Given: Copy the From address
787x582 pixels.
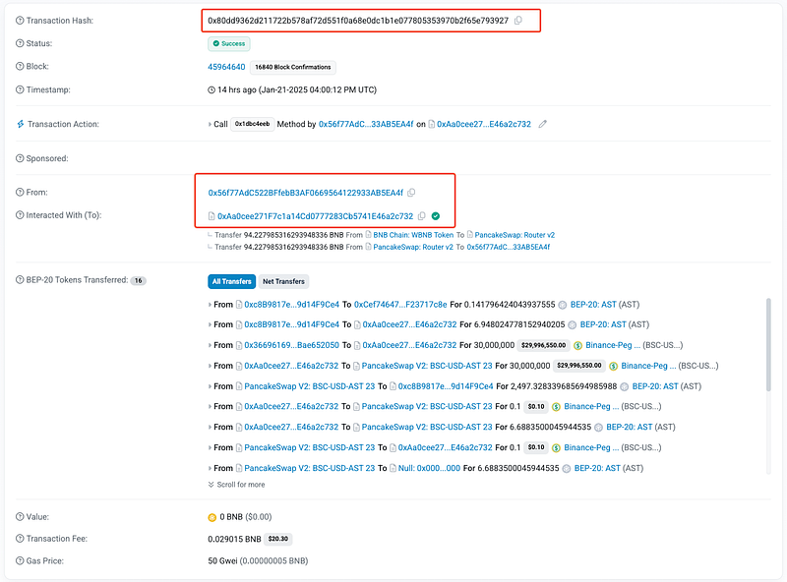Looking at the screenshot, I should [411, 193].
